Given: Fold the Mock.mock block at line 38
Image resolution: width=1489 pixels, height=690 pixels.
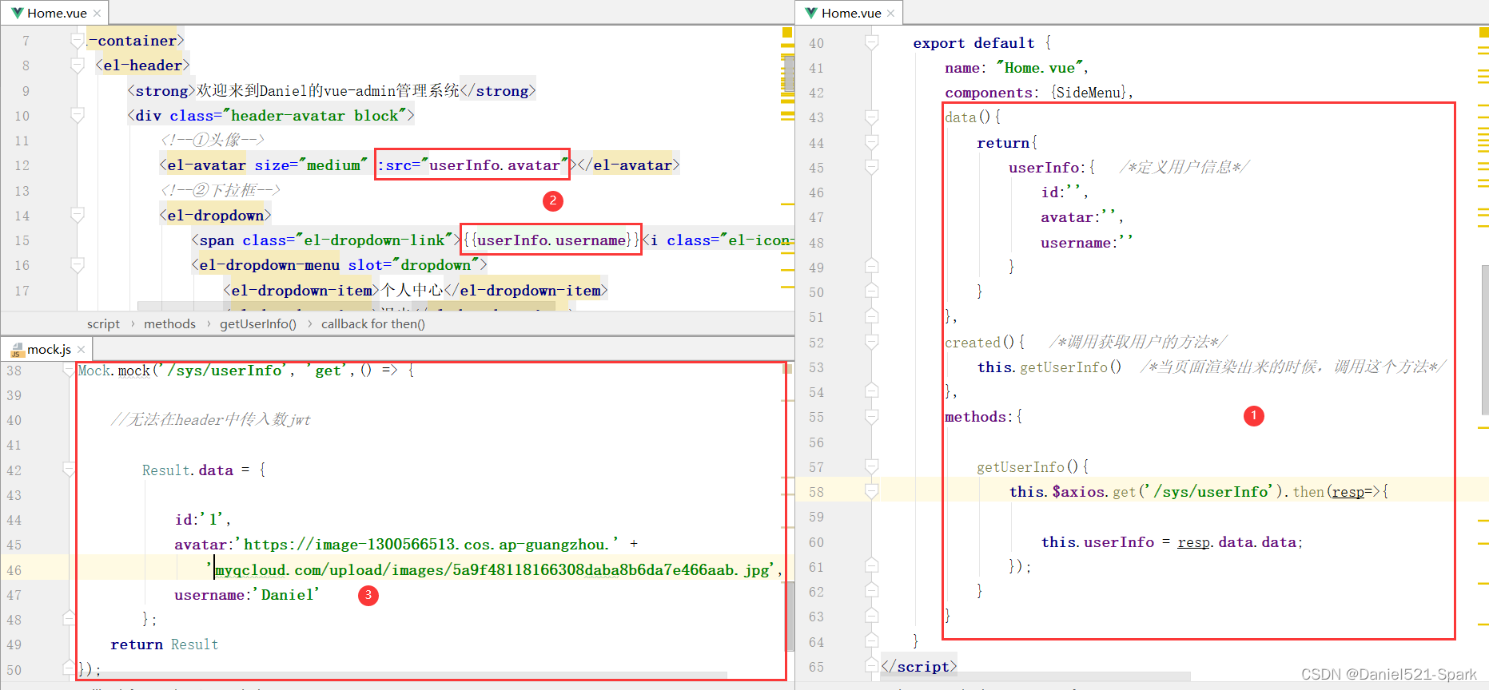Looking at the screenshot, I should (x=70, y=371).
